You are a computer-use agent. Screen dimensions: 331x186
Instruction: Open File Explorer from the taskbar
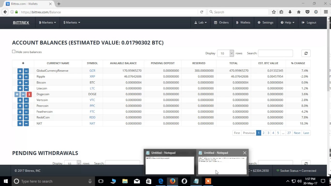tap(125, 181)
